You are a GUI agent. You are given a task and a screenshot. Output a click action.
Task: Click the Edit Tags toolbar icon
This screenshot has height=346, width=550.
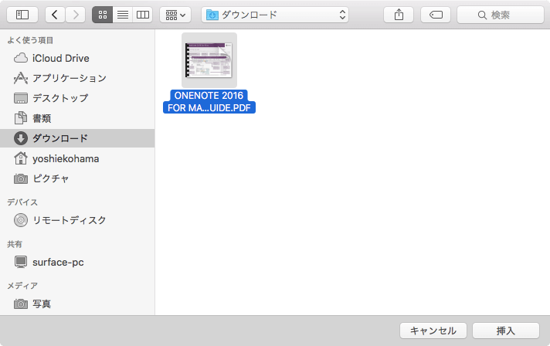coord(436,15)
